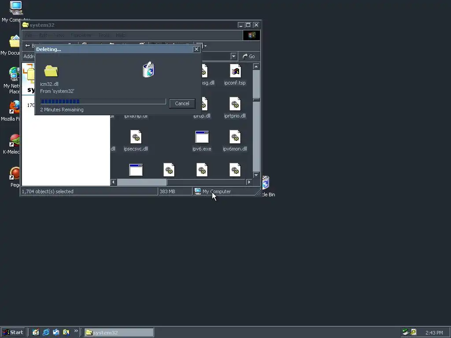Screen dimensions: 451x338
Task: Open the Favorites menu in system32 window
Action: (x=81, y=35)
